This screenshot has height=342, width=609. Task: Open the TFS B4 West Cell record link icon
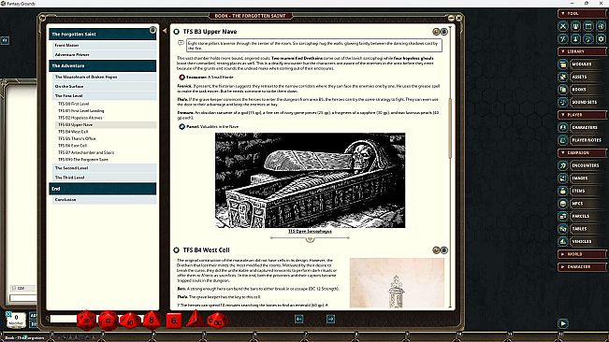[x=176, y=250]
